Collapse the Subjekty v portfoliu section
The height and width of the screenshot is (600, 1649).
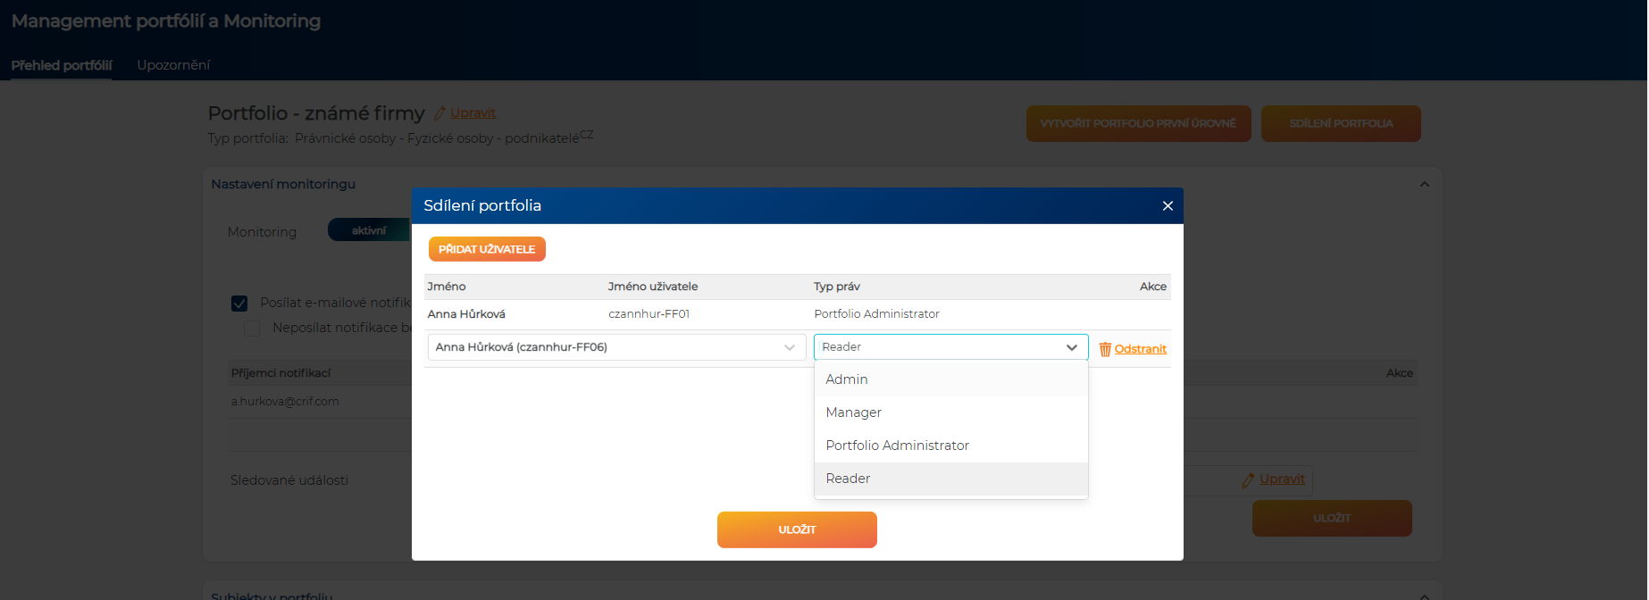(1425, 596)
